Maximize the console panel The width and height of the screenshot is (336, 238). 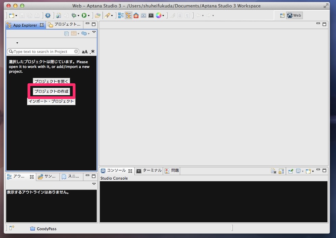tap(324, 170)
